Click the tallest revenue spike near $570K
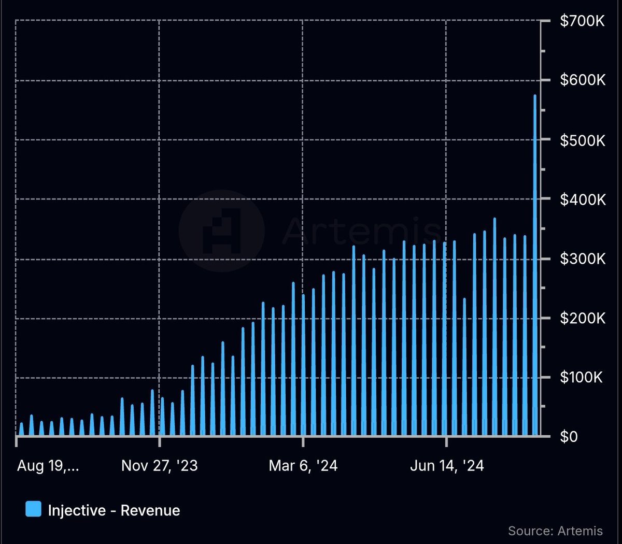The image size is (622, 544). (x=535, y=264)
